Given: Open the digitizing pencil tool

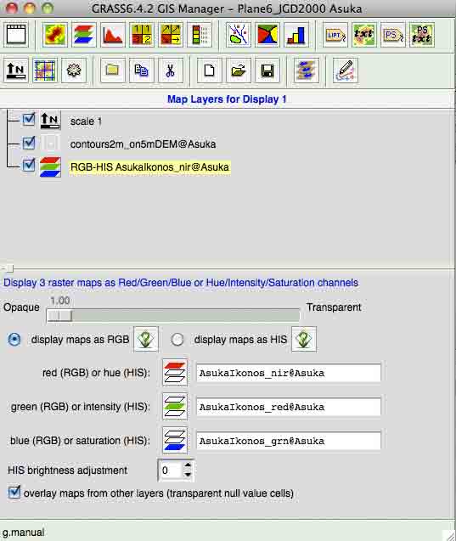Looking at the screenshot, I should click(x=346, y=70).
